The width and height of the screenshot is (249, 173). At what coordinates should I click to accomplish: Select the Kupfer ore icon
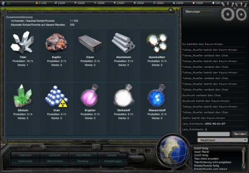pyautogui.click(x=56, y=42)
